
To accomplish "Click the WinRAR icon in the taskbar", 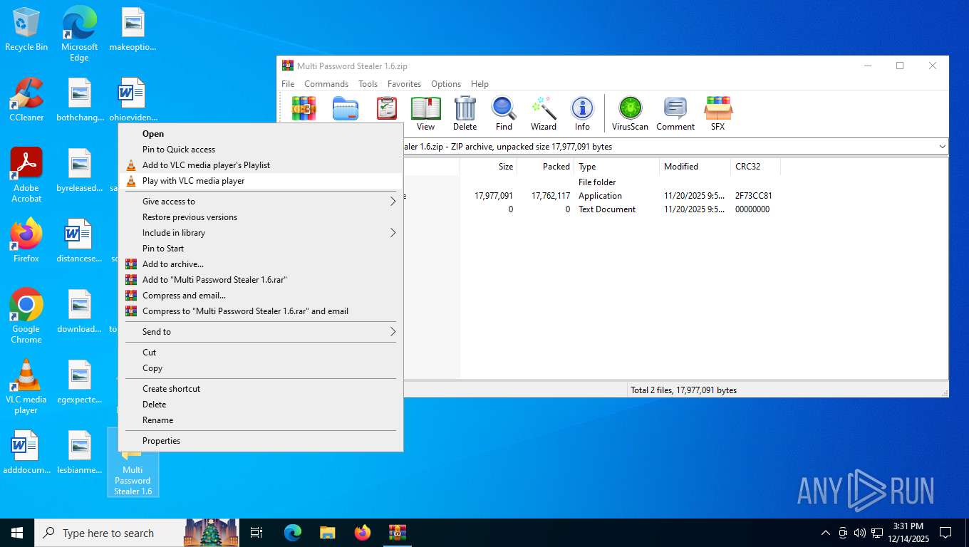I will click(397, 532).
